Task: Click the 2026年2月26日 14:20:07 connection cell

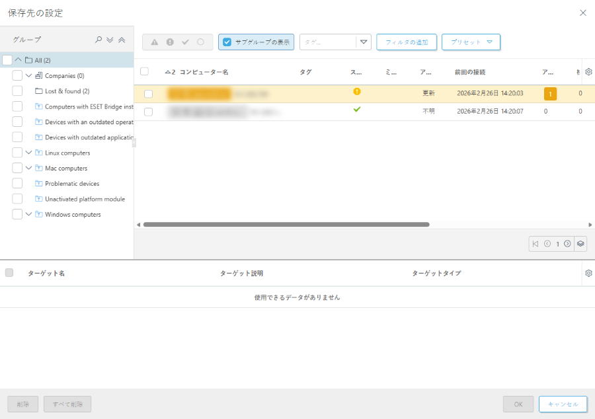Action: 490,112
